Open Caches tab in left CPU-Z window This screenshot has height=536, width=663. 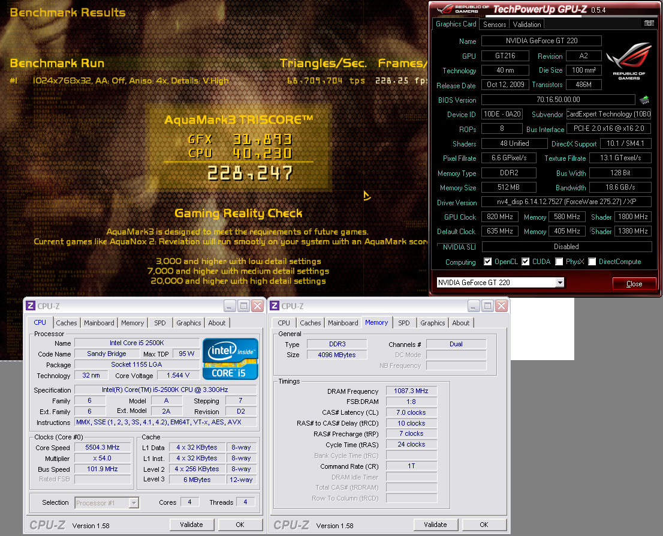point(67,322)
